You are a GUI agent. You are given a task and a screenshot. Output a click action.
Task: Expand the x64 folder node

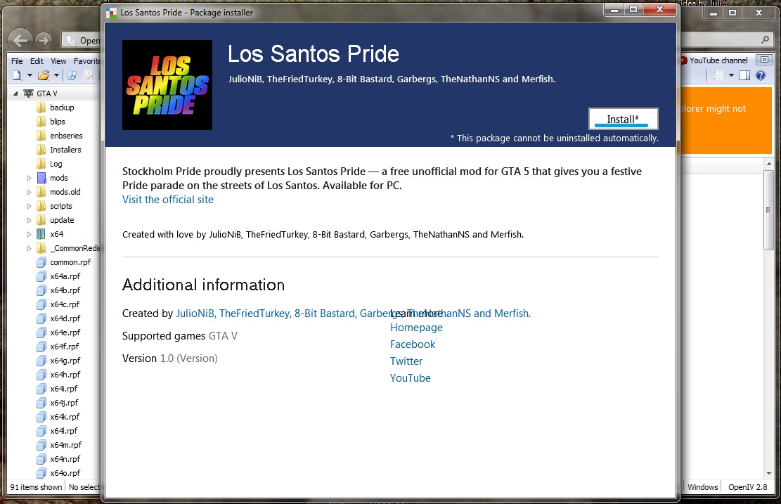click(29, 234)
